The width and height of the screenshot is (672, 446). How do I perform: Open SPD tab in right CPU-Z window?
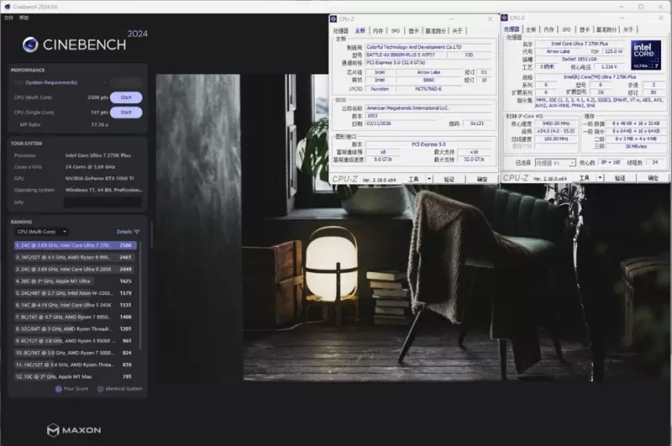[566, 29]
